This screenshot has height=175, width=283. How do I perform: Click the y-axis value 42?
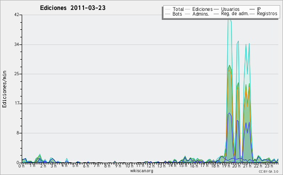click(x=17, y=15)
